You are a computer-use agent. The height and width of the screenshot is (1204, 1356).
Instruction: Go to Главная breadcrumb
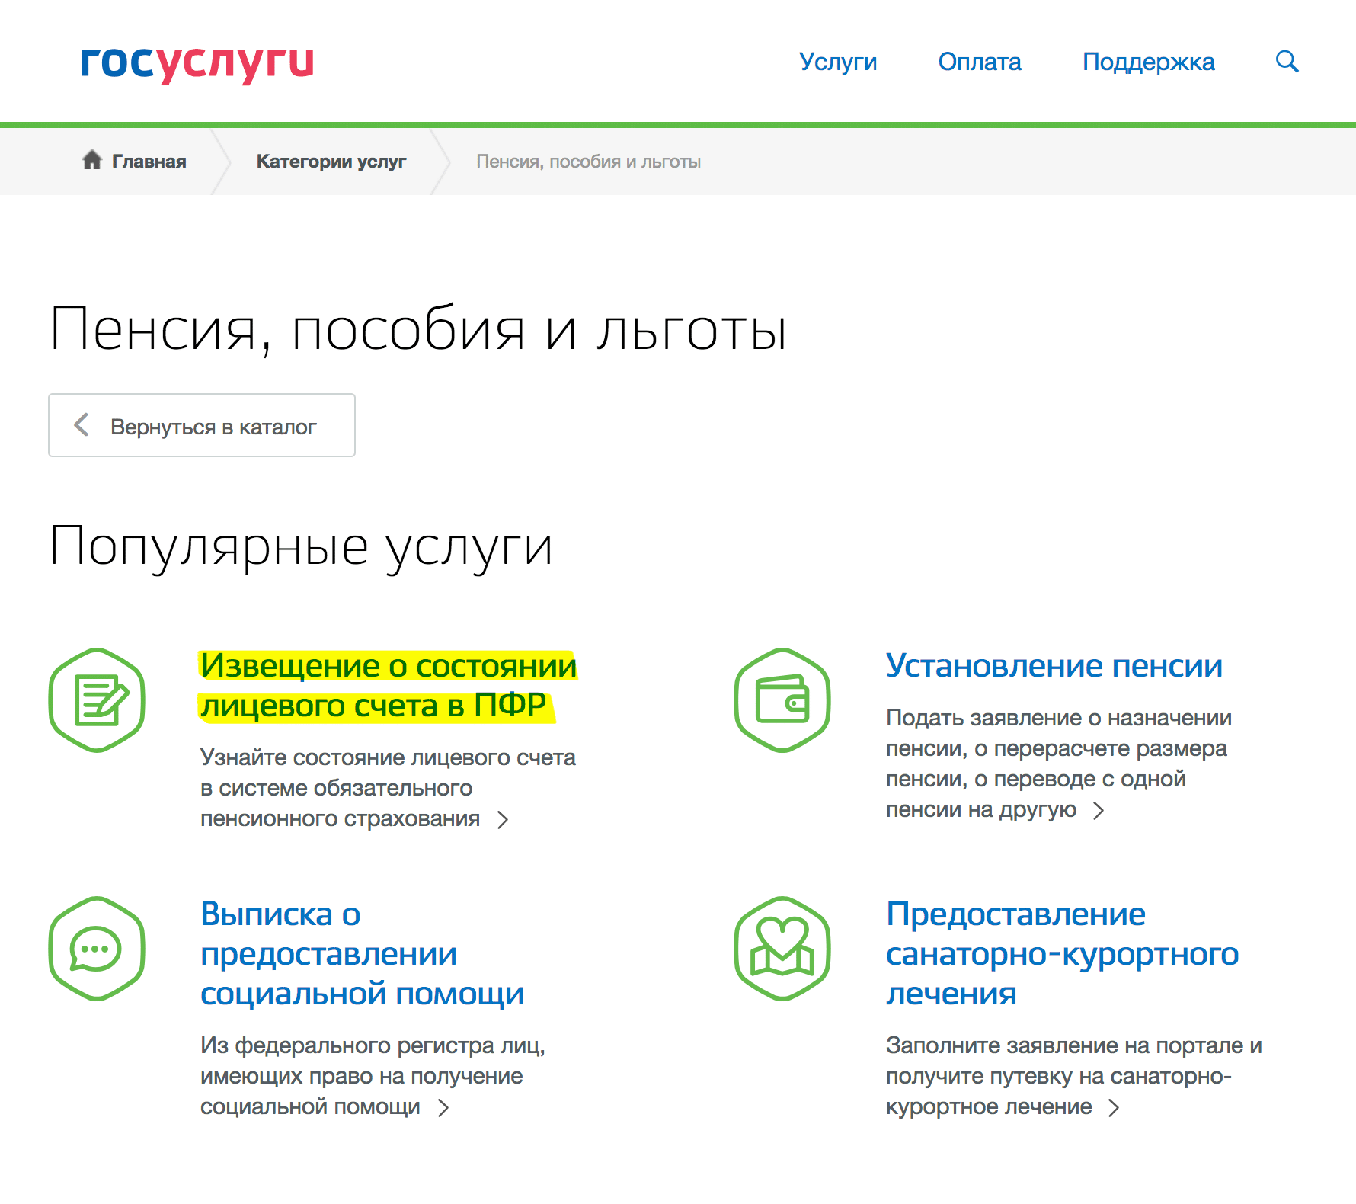pyautogui.click(x=149, y=161)
